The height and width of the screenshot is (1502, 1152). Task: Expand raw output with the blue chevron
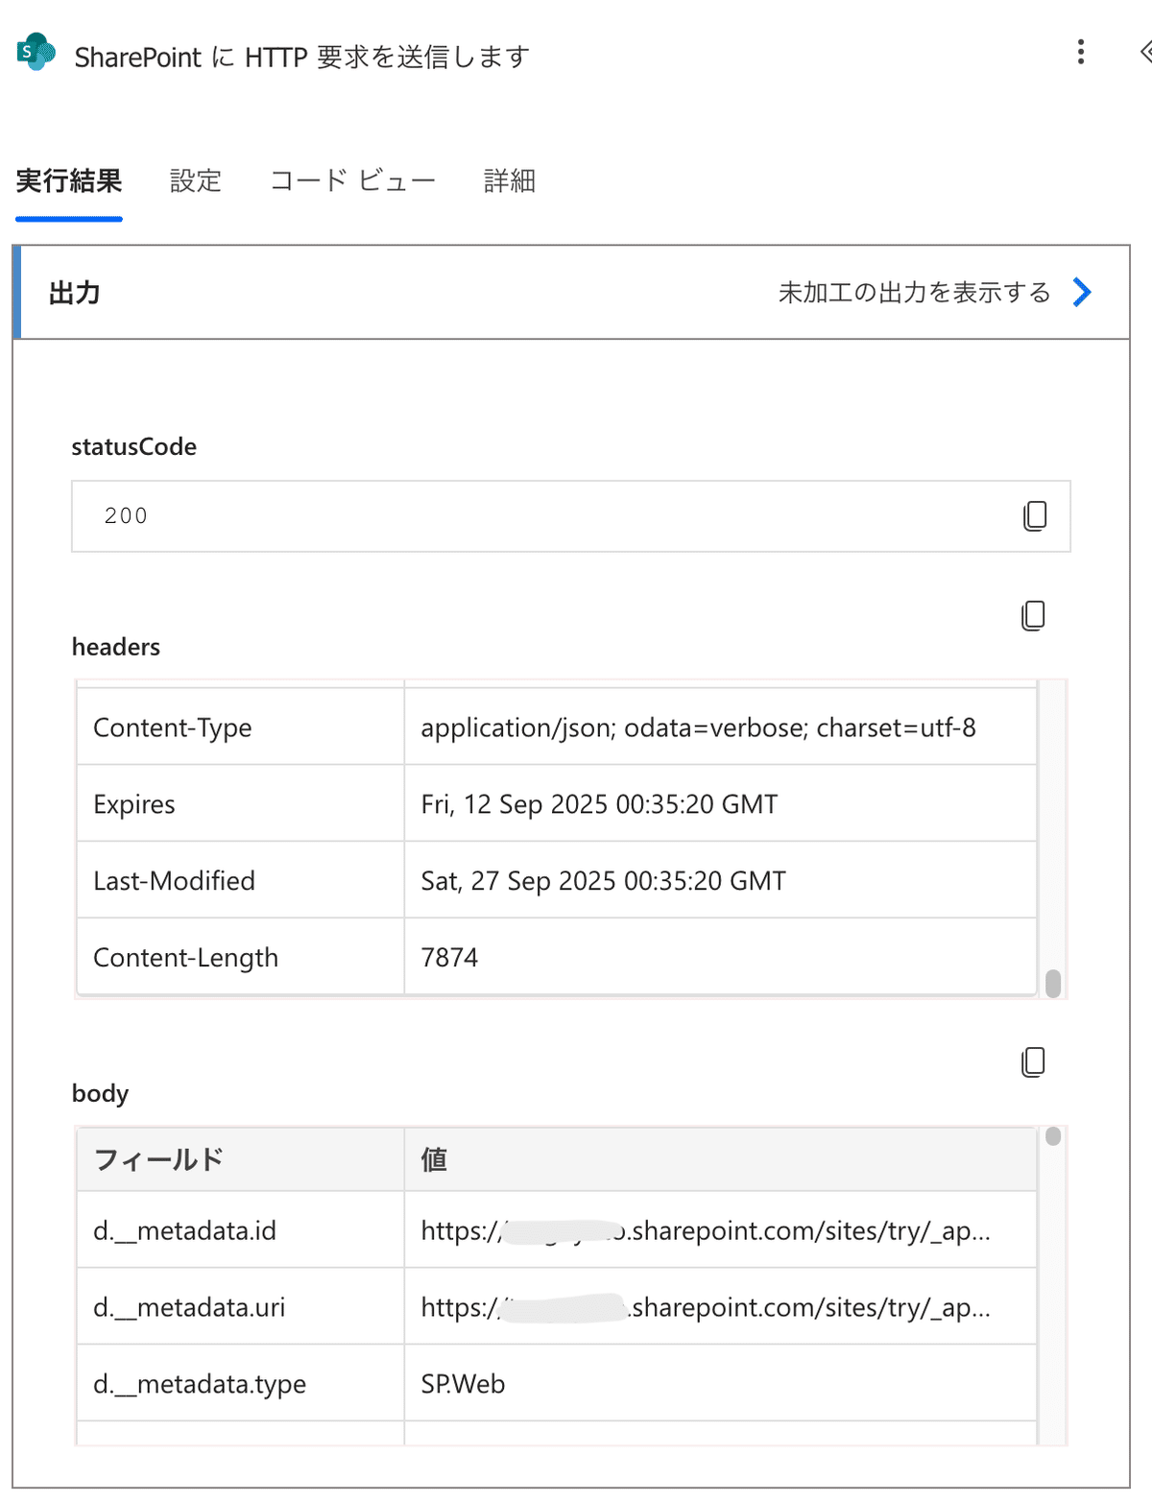[1082, 293]
